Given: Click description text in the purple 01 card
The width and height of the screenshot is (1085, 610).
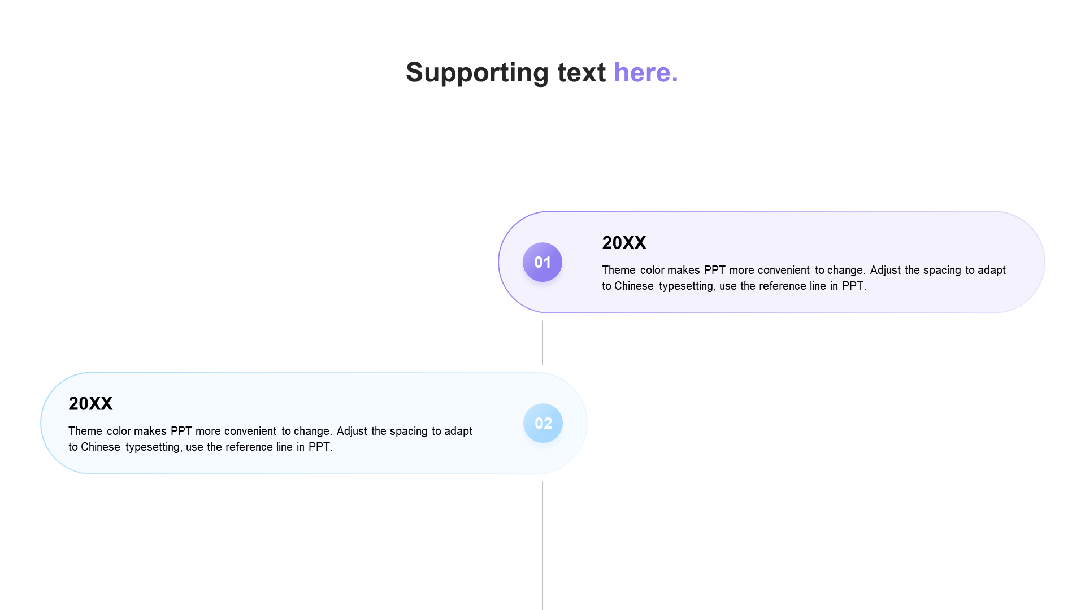Looking at the screenshot, I should click(804, 278).
